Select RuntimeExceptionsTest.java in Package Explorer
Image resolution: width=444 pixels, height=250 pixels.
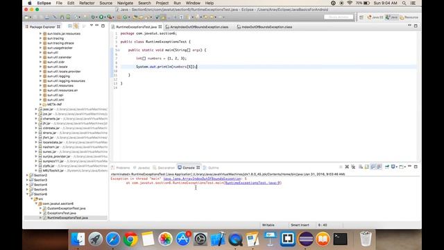click(67, 218)
